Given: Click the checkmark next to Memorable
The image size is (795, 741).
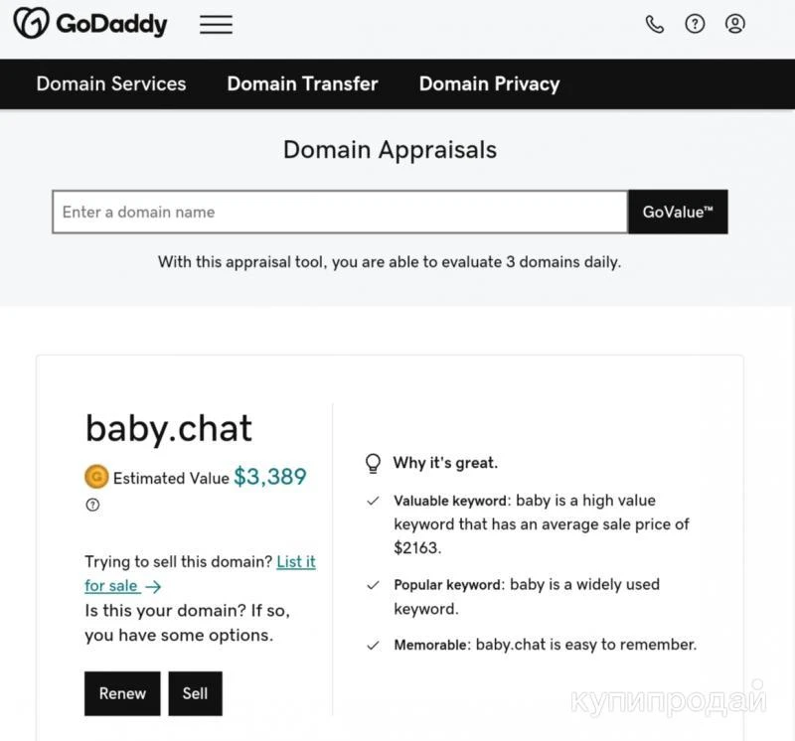Looking at the screenshot, I should click(x=373, y=646).
